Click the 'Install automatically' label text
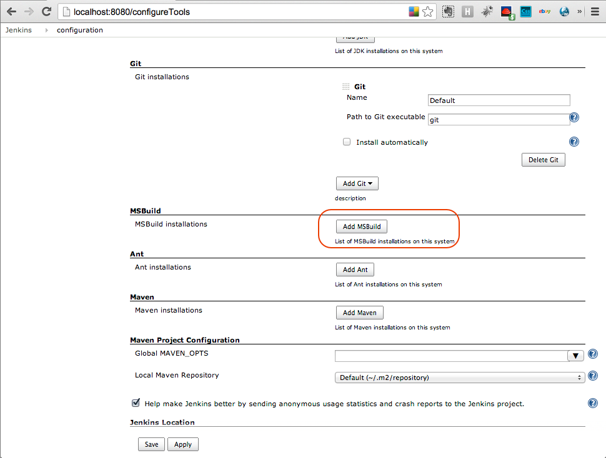 coord(392,142)
